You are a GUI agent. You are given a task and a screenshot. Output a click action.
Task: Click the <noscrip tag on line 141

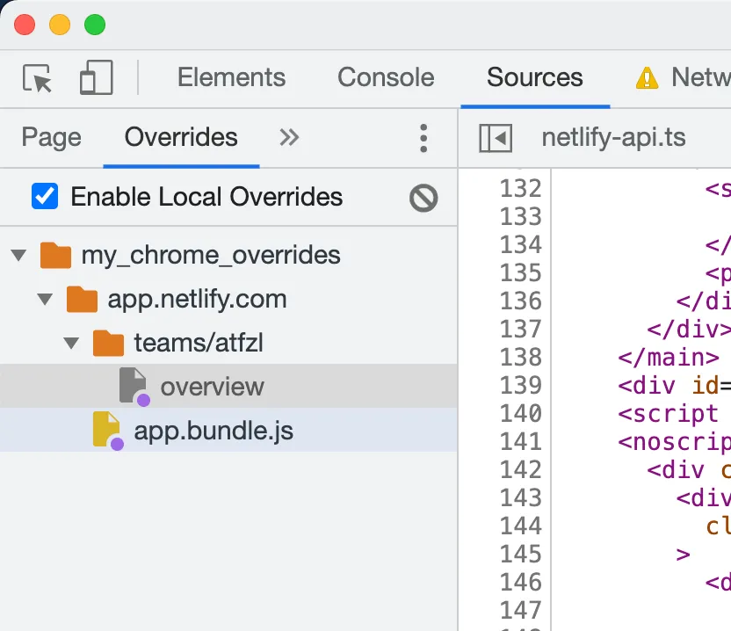pos(674,442)
